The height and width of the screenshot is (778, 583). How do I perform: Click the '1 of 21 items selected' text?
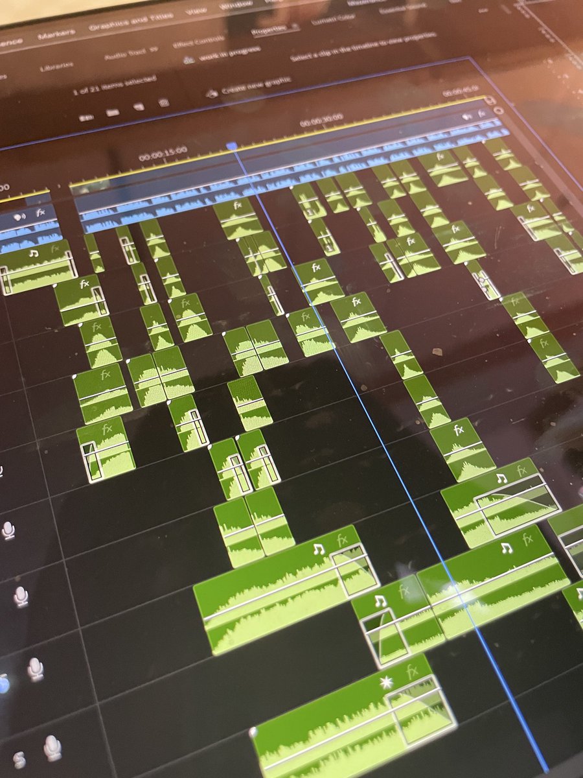point(115,84)
